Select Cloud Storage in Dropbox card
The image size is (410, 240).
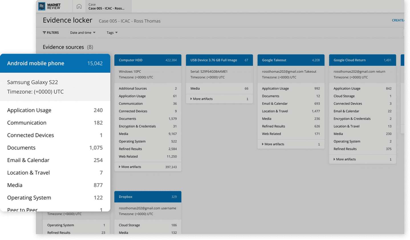click(x=129, y=225)
